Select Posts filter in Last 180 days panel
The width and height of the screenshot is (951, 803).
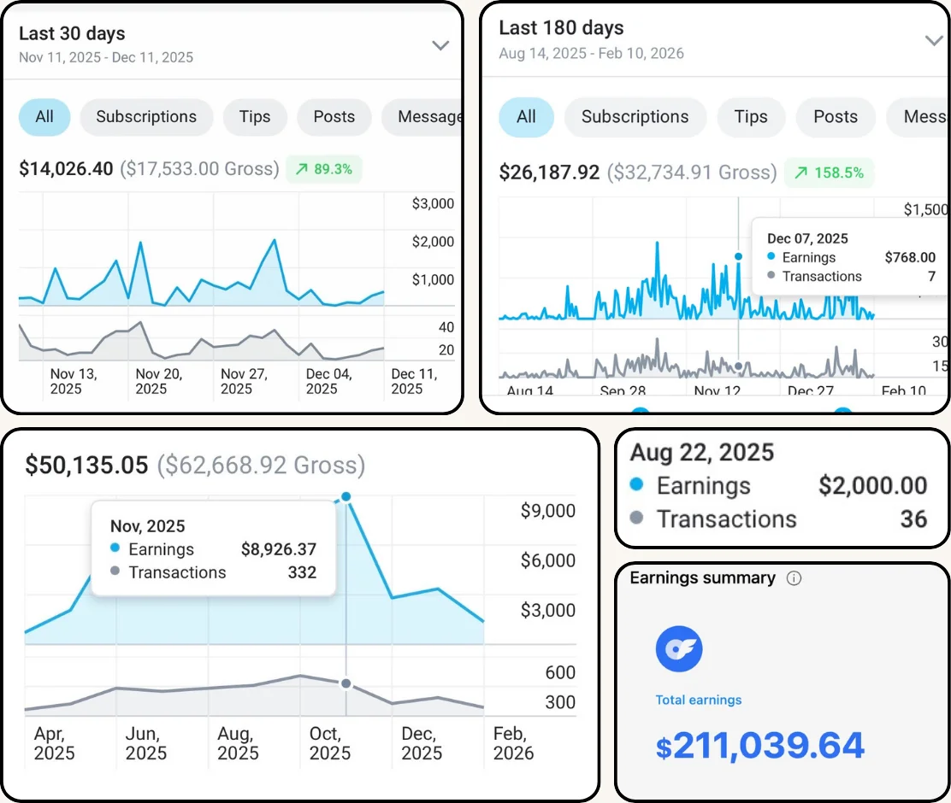836,117
